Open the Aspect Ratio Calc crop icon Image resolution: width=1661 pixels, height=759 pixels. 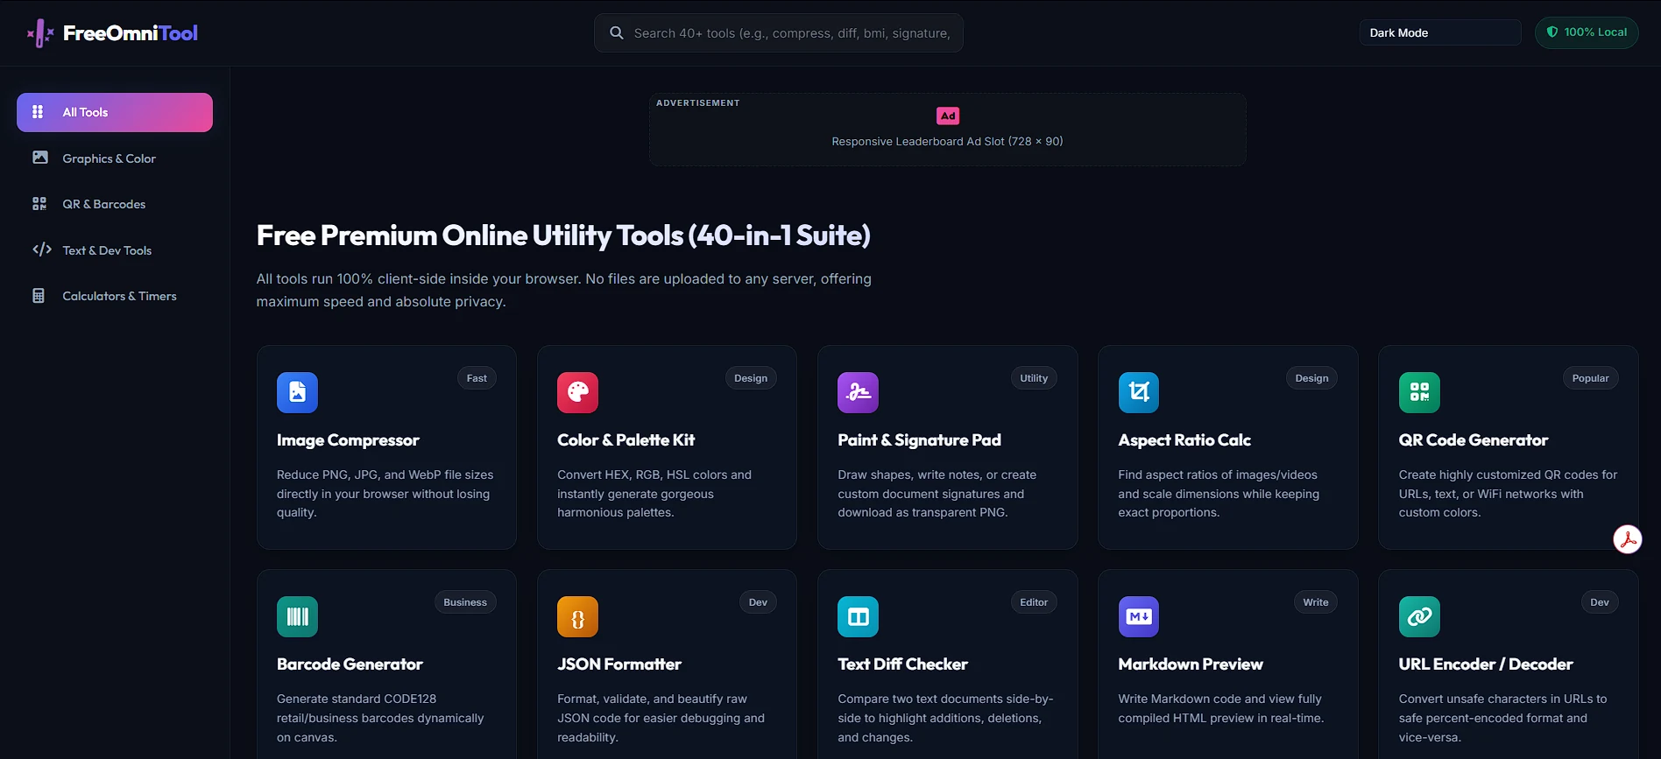1139,392
